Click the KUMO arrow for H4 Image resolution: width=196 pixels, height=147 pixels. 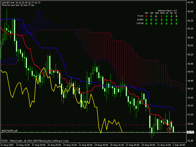pos(172,20)
